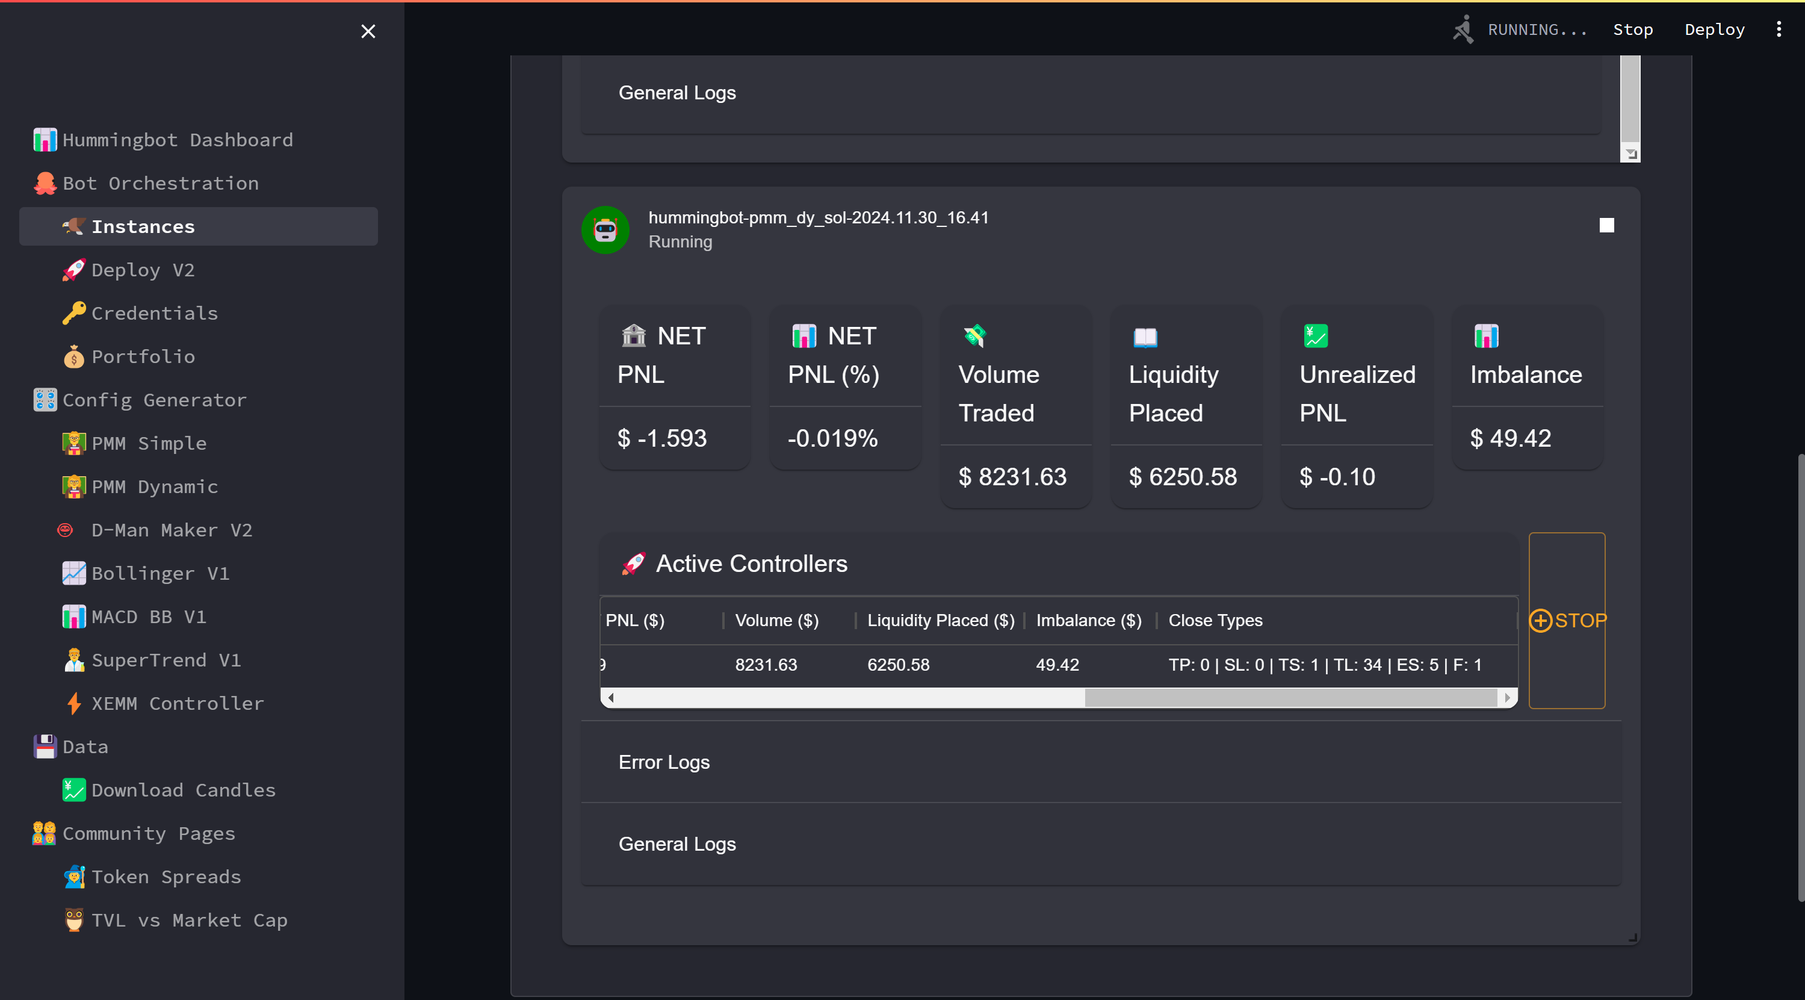The height and width of the screenshot is (1000, 1805).
Task: Click the TVL vs Market Cap owl icon
Action: [x=73, y=921]
